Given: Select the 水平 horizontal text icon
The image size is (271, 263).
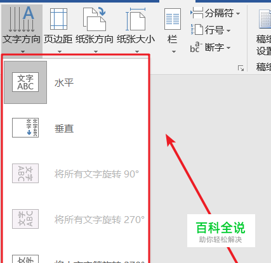Looking at the screenshot, I should pos(25,82).
